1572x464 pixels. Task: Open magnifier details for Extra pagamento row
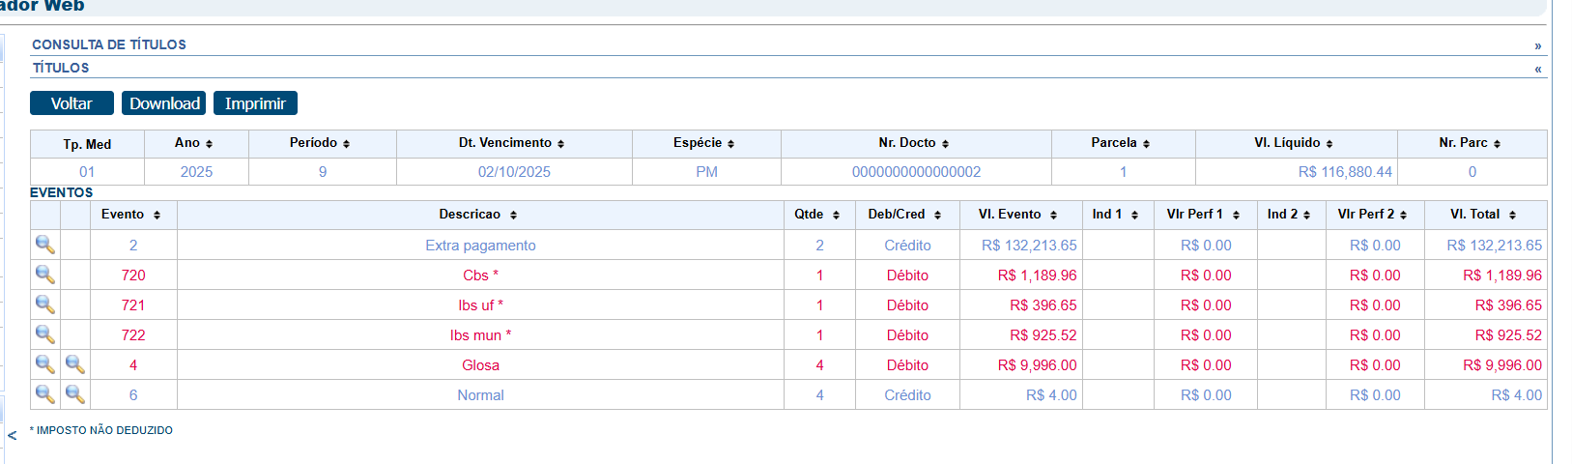click(x=44, y=245)
